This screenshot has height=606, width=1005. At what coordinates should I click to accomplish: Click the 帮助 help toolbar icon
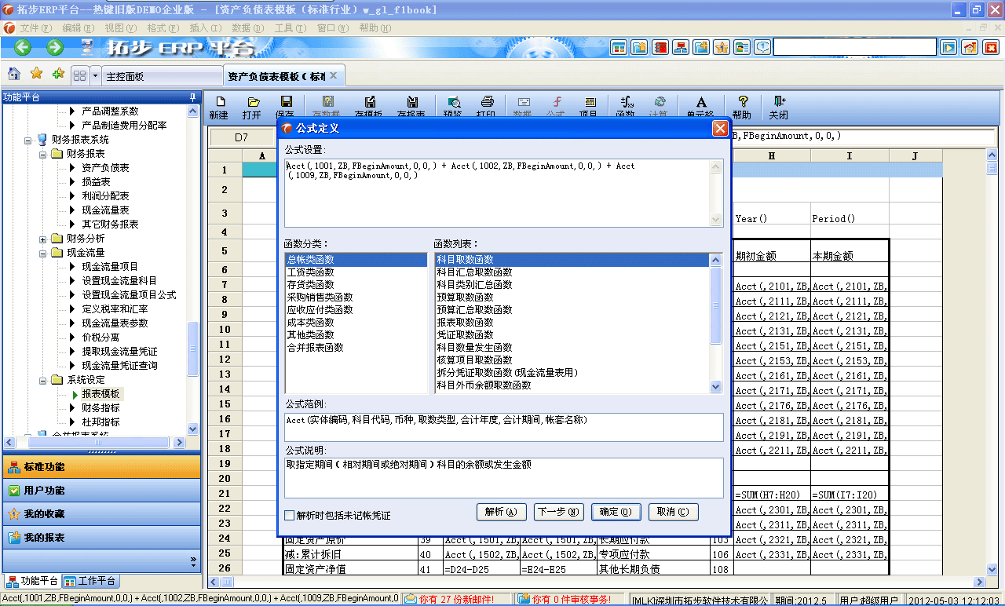pos(742,104)
